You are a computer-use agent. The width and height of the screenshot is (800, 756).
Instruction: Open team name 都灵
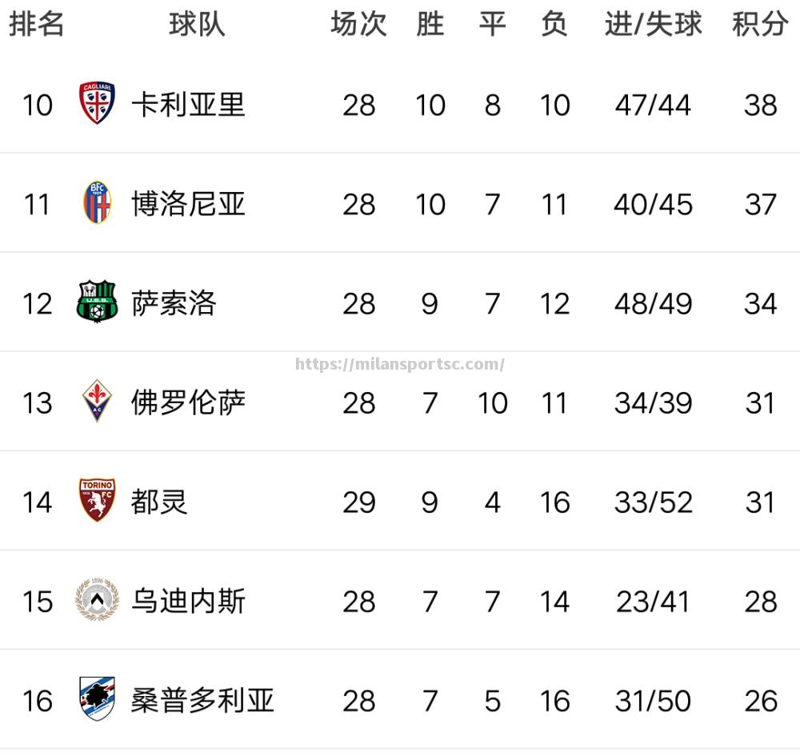coord(159,502)
